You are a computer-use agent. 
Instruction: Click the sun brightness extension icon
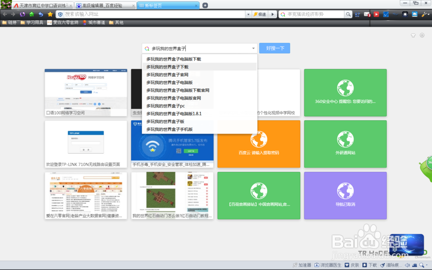pos(405,14)
